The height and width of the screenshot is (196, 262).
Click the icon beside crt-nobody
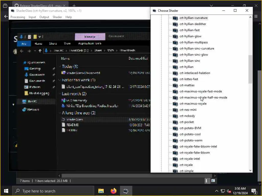point(175,116)
